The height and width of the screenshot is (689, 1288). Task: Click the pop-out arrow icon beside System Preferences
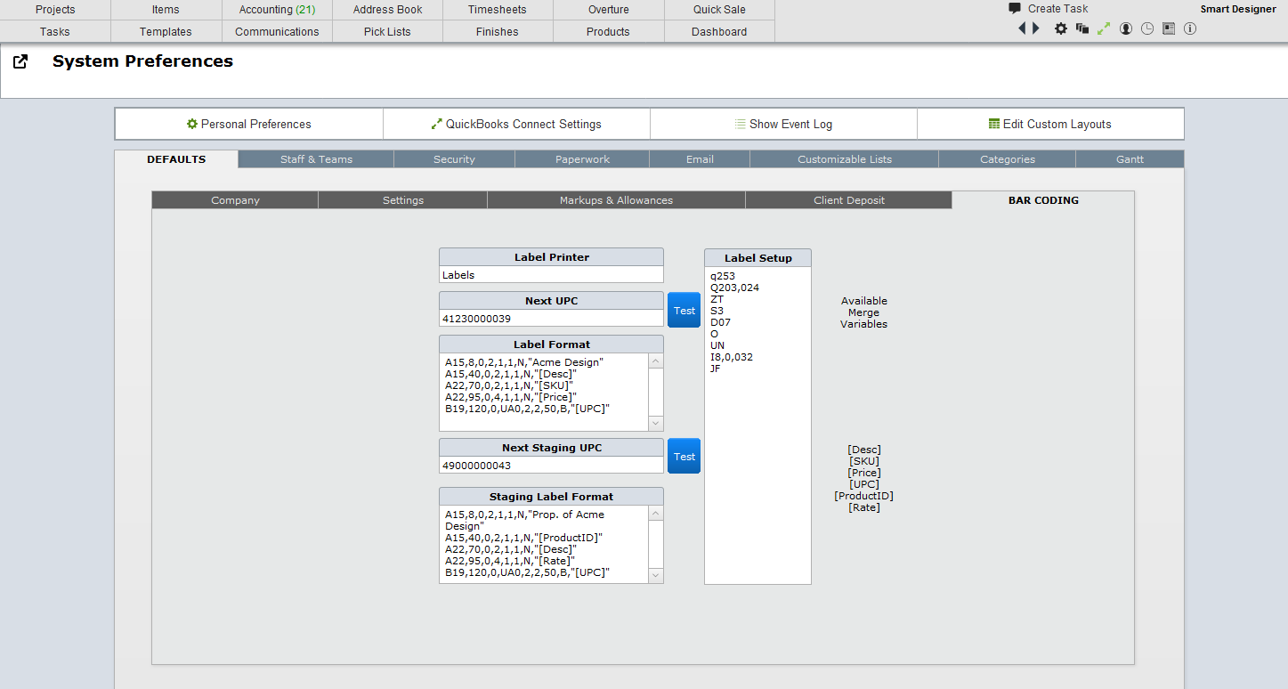tap(20, 61)
